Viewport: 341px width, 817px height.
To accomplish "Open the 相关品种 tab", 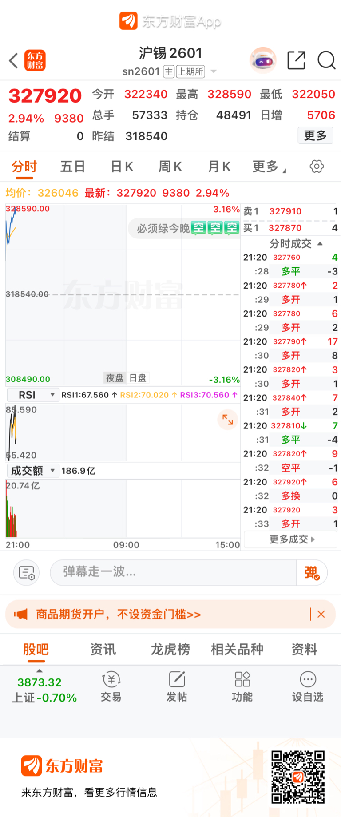I will pos(237,649).
